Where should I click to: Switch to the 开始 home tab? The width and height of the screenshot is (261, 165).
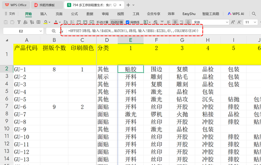coord(28,14)
